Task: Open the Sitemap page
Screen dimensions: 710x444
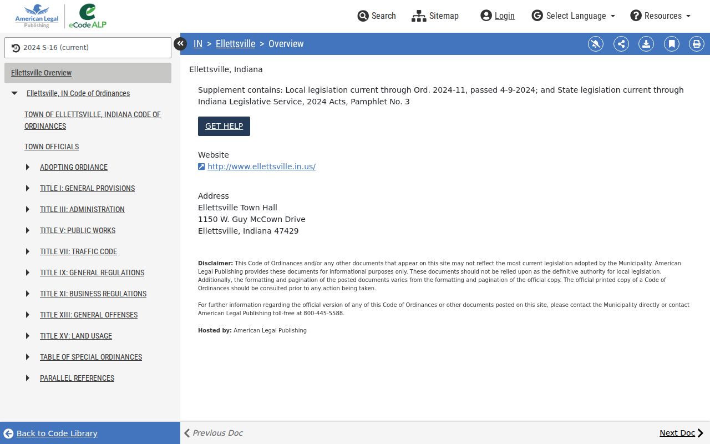Action: pos(435,16)
